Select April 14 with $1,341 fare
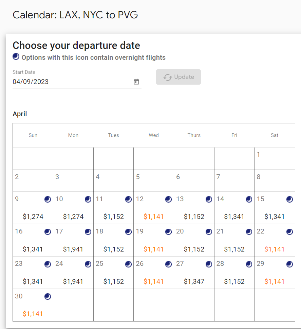 [x=234, y=217]
